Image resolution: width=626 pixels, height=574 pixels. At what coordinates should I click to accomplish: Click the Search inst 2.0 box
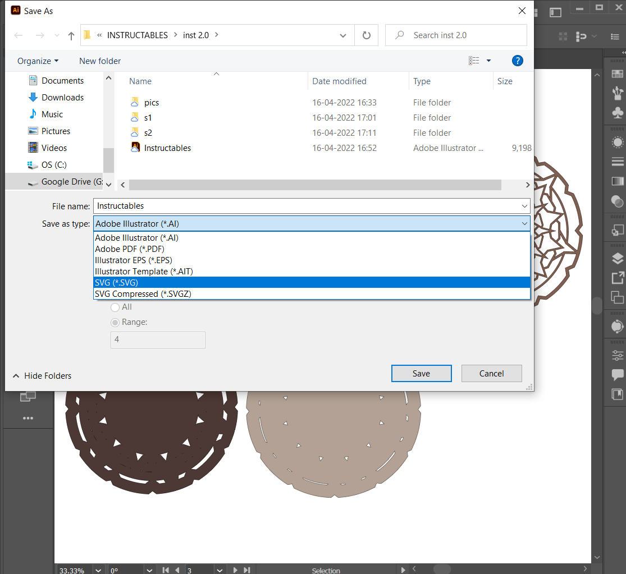(x=456, y=35)
